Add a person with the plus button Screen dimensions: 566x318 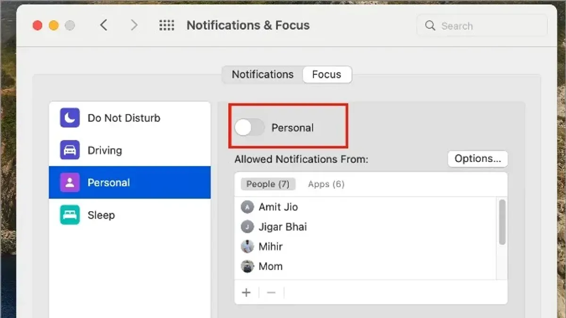pyautogui.click(x=246, y=293)
